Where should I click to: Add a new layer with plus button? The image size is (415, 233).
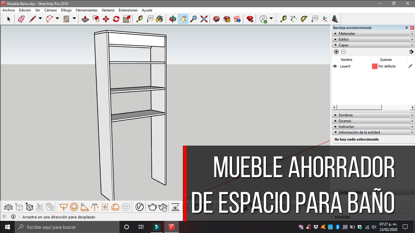(x=336, y=52)
